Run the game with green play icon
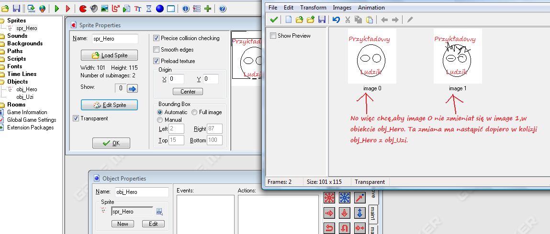 click(x=57, y=9)
